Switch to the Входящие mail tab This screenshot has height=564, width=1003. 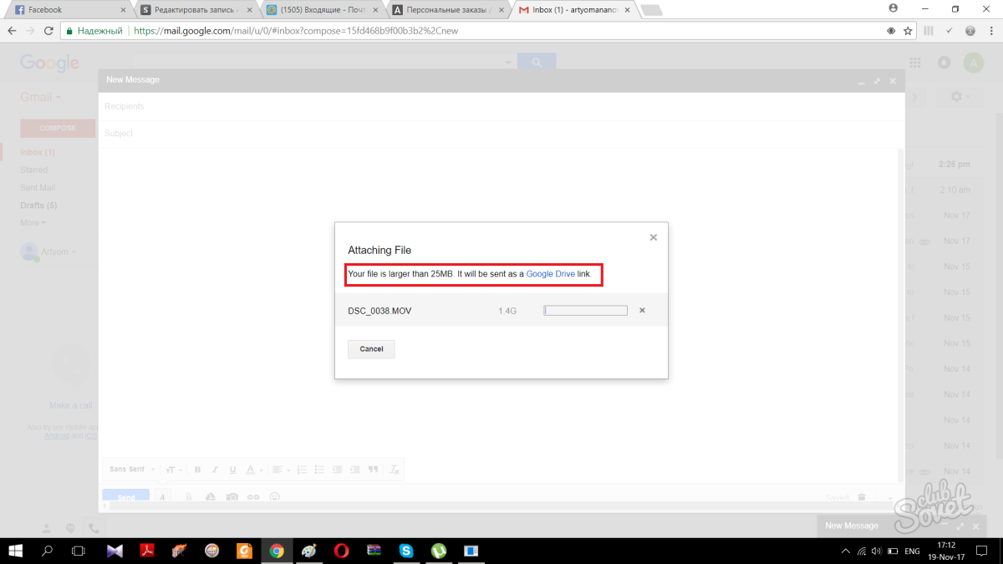[321, 10]
